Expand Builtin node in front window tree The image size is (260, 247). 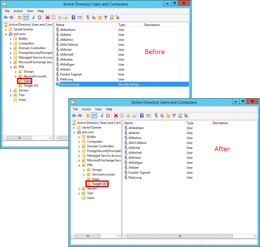pyautogui.click(x=79, y=137)
